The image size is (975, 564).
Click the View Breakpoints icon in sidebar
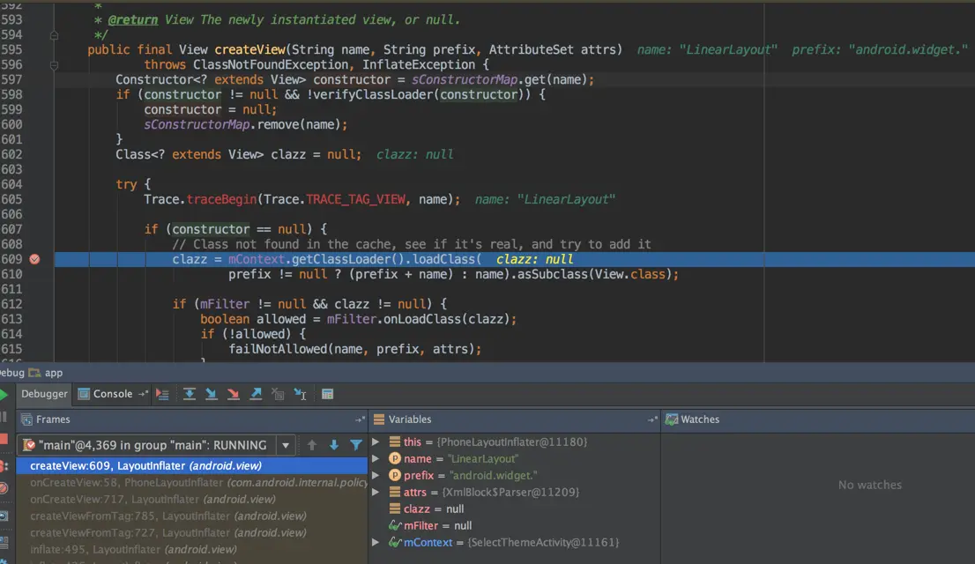(x=4, y=465)
